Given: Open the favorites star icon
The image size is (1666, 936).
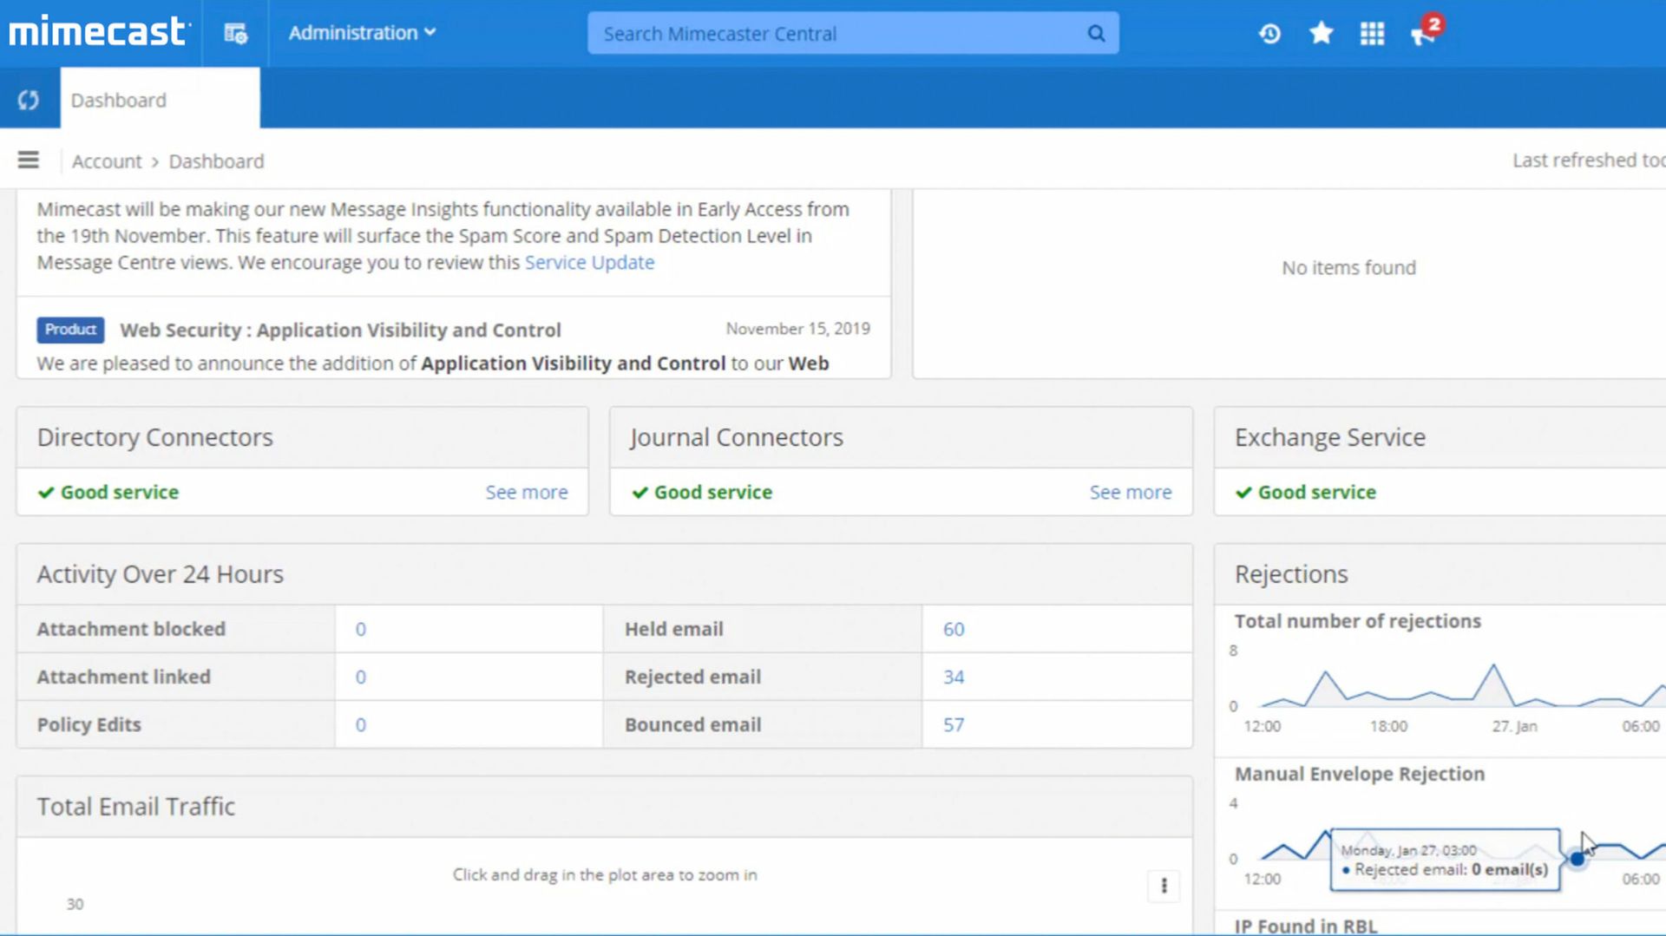Looking at the screenshot, I should tap(1321, 34).
